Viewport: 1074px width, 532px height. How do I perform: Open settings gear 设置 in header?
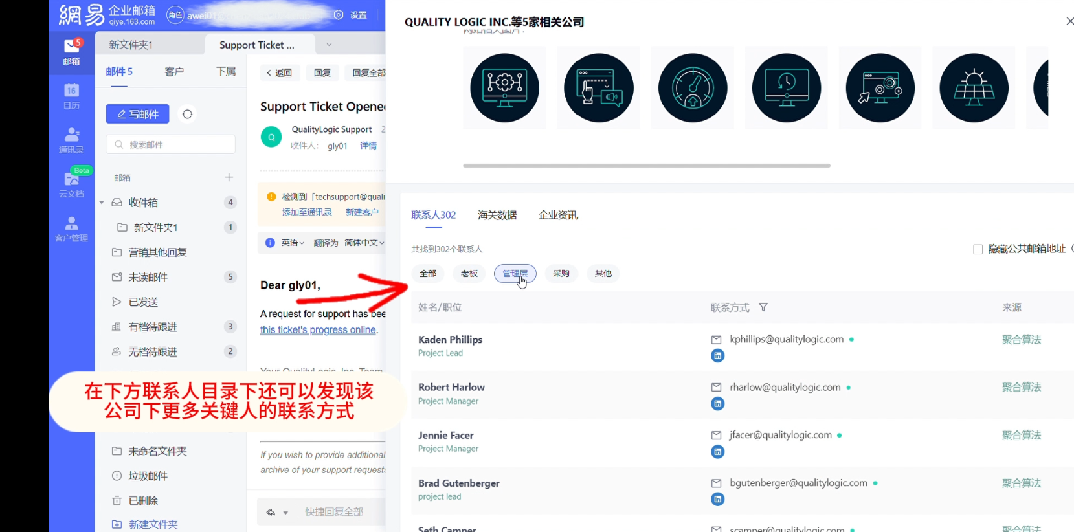coord(350,15)
